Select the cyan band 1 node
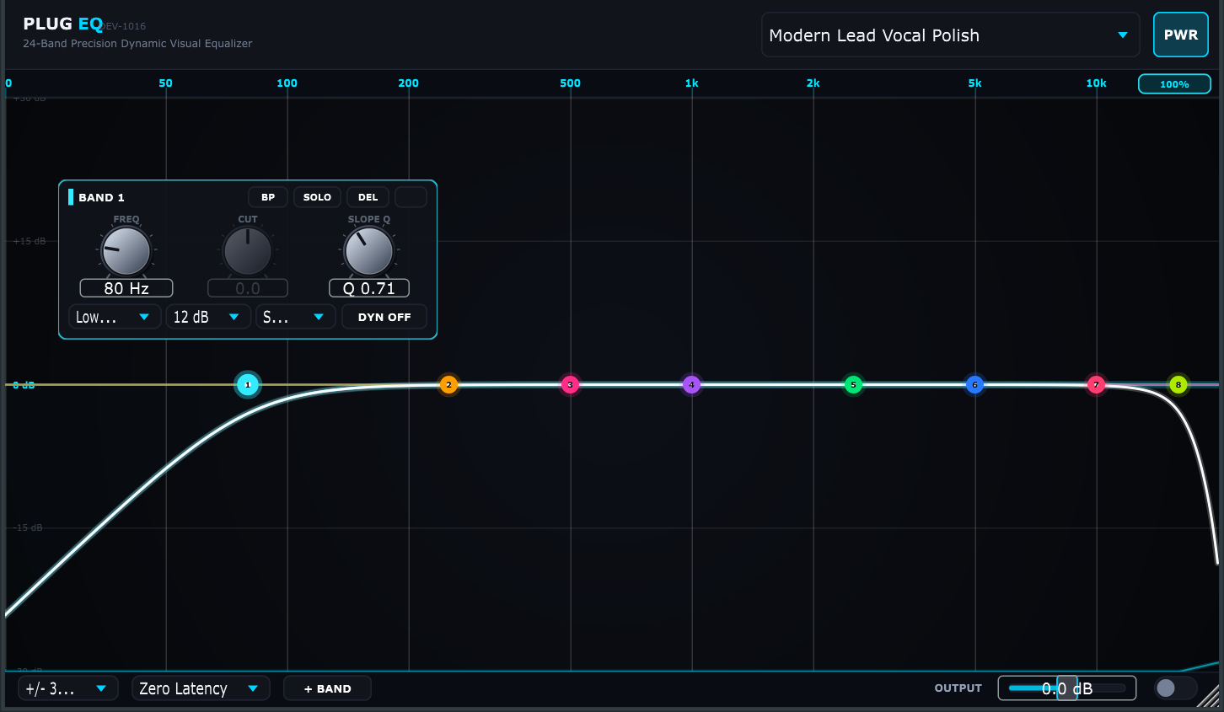The height and width of the screenshot is (712, 1224). tap(248, 385)
